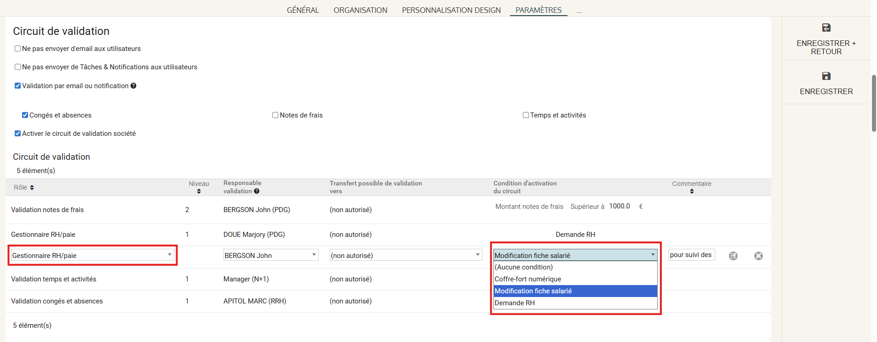This screenshot has width=877, height=342.
Task: Cancel row editing with the X icon
Action: click(758, 256)
